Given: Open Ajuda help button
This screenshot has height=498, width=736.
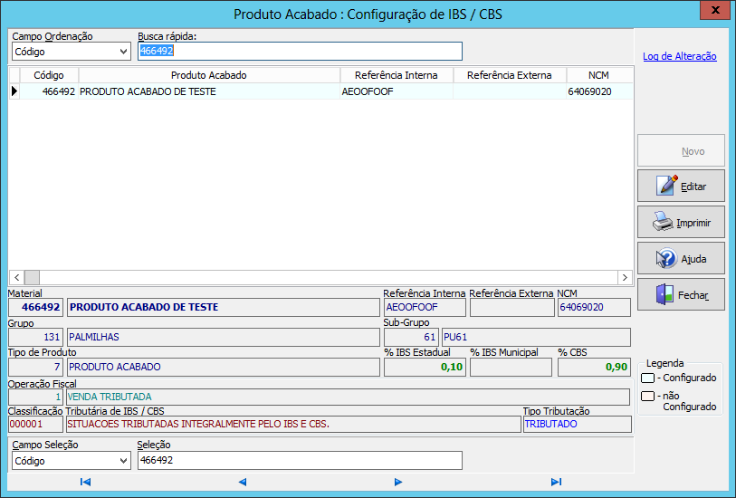Looking at the screenshot, I should pos(681,258).
